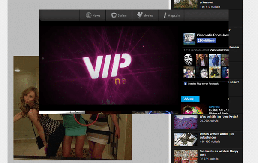Click the '30.969 Aufrufe' view count

[209, 121]
